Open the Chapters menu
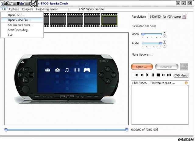The height and width of the screenshot is (142, 195). tap(27, 9)
